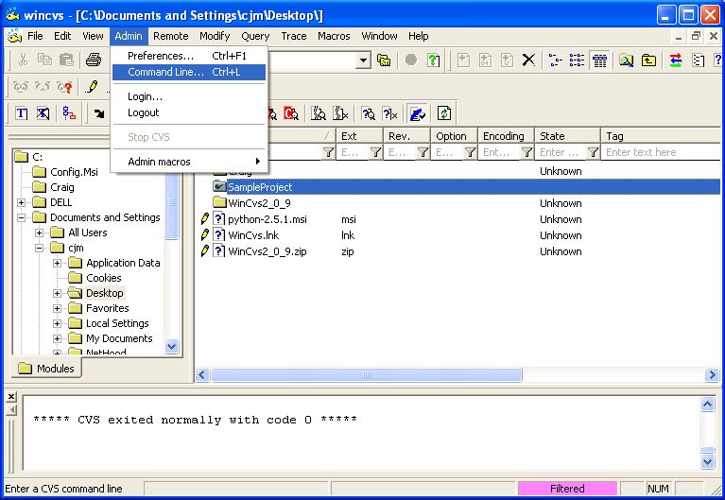This screenshot has width=725, height=500.
Task: Toggle the funnel filter for the Encoding column
Action: 526,152
